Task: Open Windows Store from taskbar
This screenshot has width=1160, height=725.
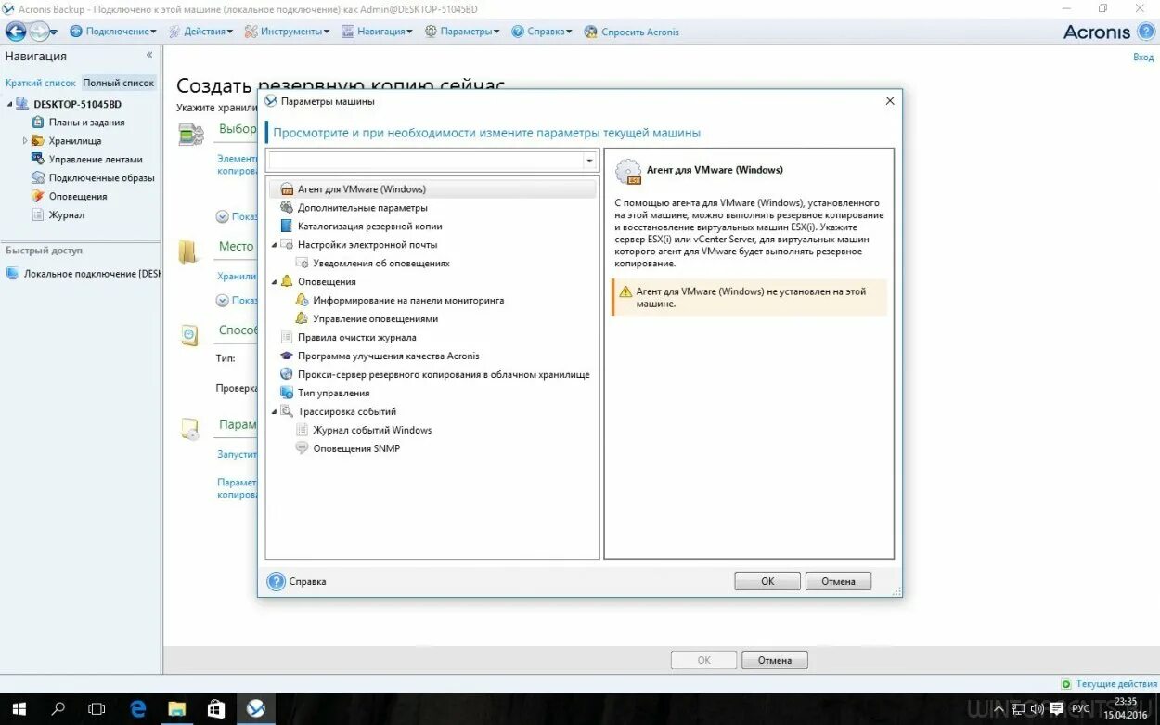Action: coord(216,709)
